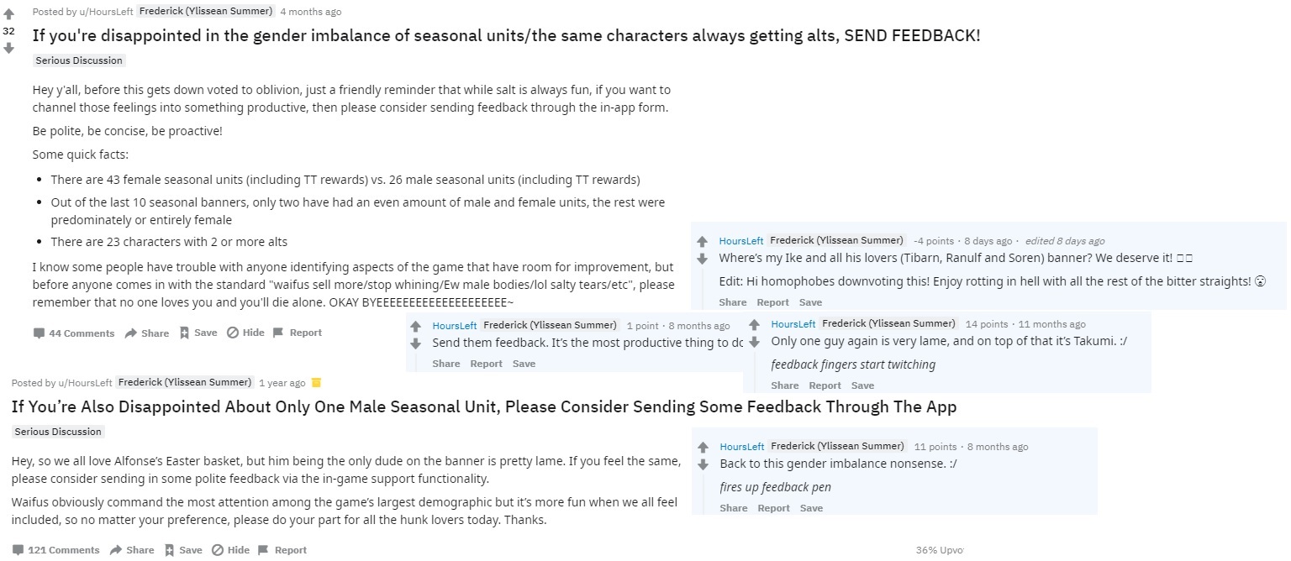Click the Serious Discussion flair on first post

[x=79, y=60]
